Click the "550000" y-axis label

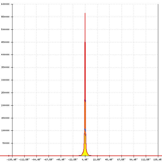coord(5,17)
